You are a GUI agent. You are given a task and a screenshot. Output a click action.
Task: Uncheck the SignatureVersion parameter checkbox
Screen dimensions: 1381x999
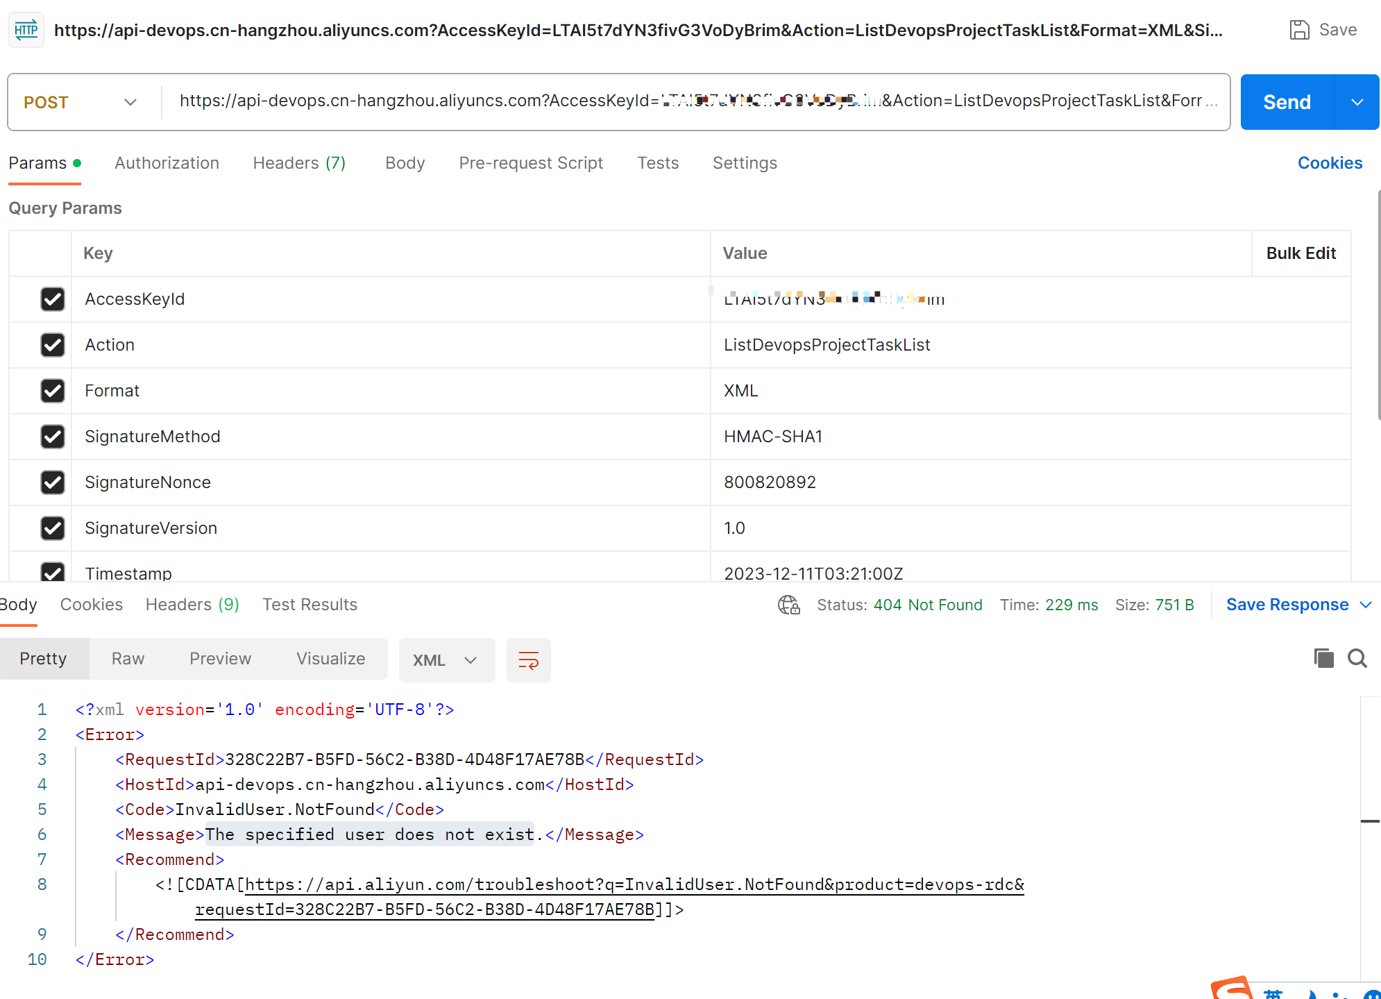tap(52, 528)
